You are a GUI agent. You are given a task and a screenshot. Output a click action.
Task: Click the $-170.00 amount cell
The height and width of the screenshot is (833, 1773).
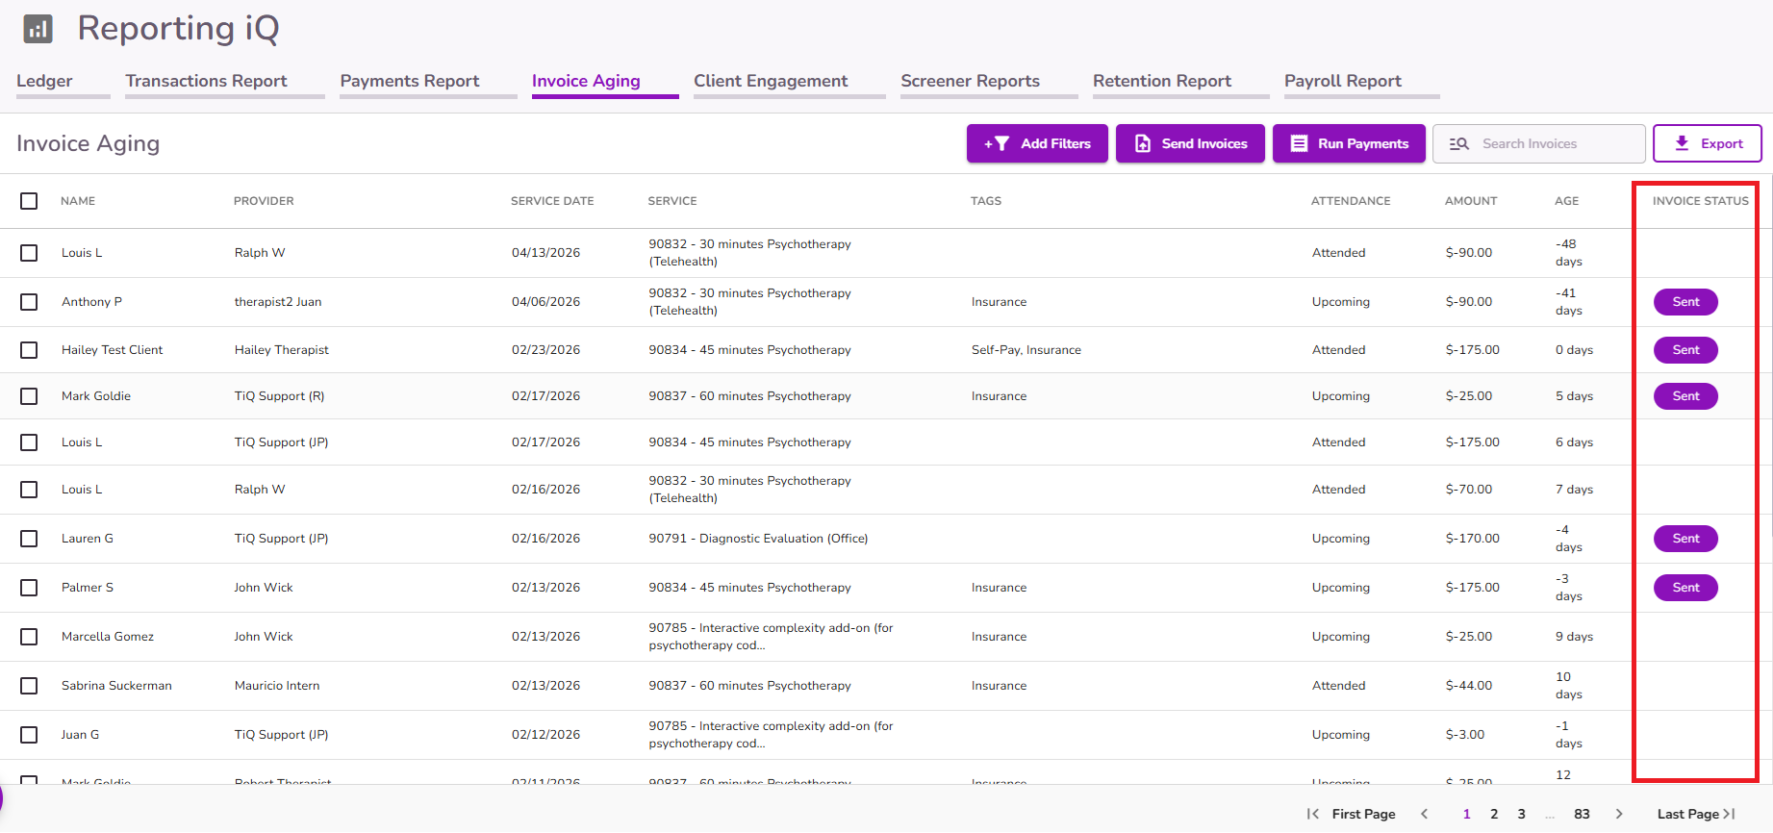click(x=1473, y=539)
